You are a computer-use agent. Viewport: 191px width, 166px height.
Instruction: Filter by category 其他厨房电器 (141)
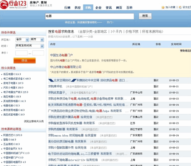point(14,101)
